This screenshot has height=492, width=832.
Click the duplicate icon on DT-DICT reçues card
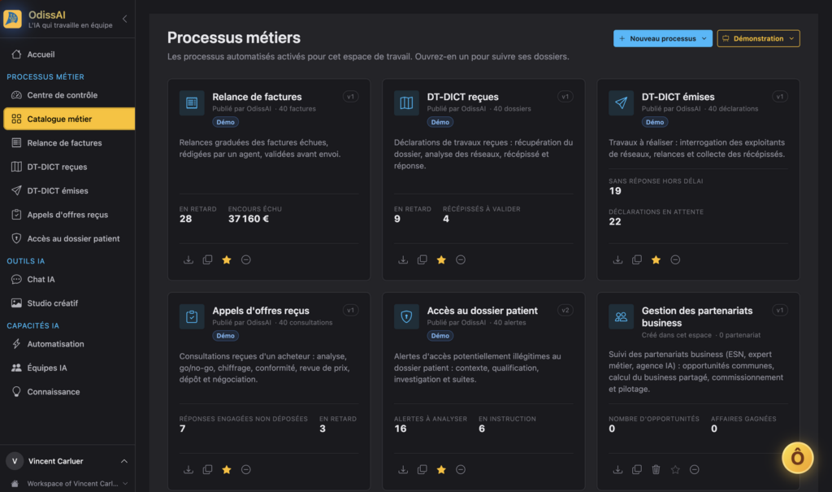pyautogui.click(x=422, y=259)
